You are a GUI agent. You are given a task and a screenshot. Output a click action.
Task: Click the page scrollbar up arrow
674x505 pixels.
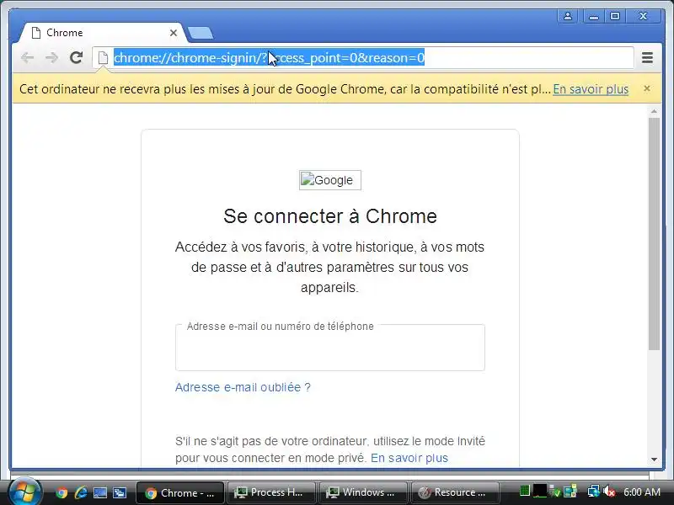[654, 111]
